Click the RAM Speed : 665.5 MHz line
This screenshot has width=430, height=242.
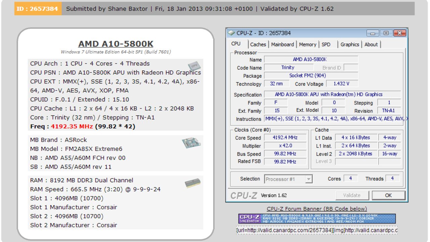click(x=95, y=189)
